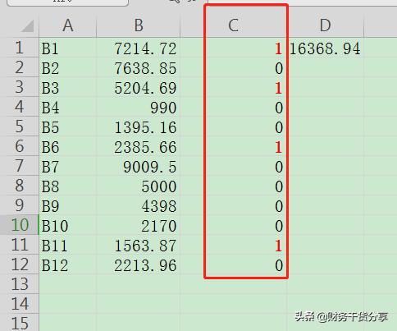This screenshot has height=331, width=397.
Task: Click the value 1395.16
Action: pyautogui.click(x=145, y=127)
